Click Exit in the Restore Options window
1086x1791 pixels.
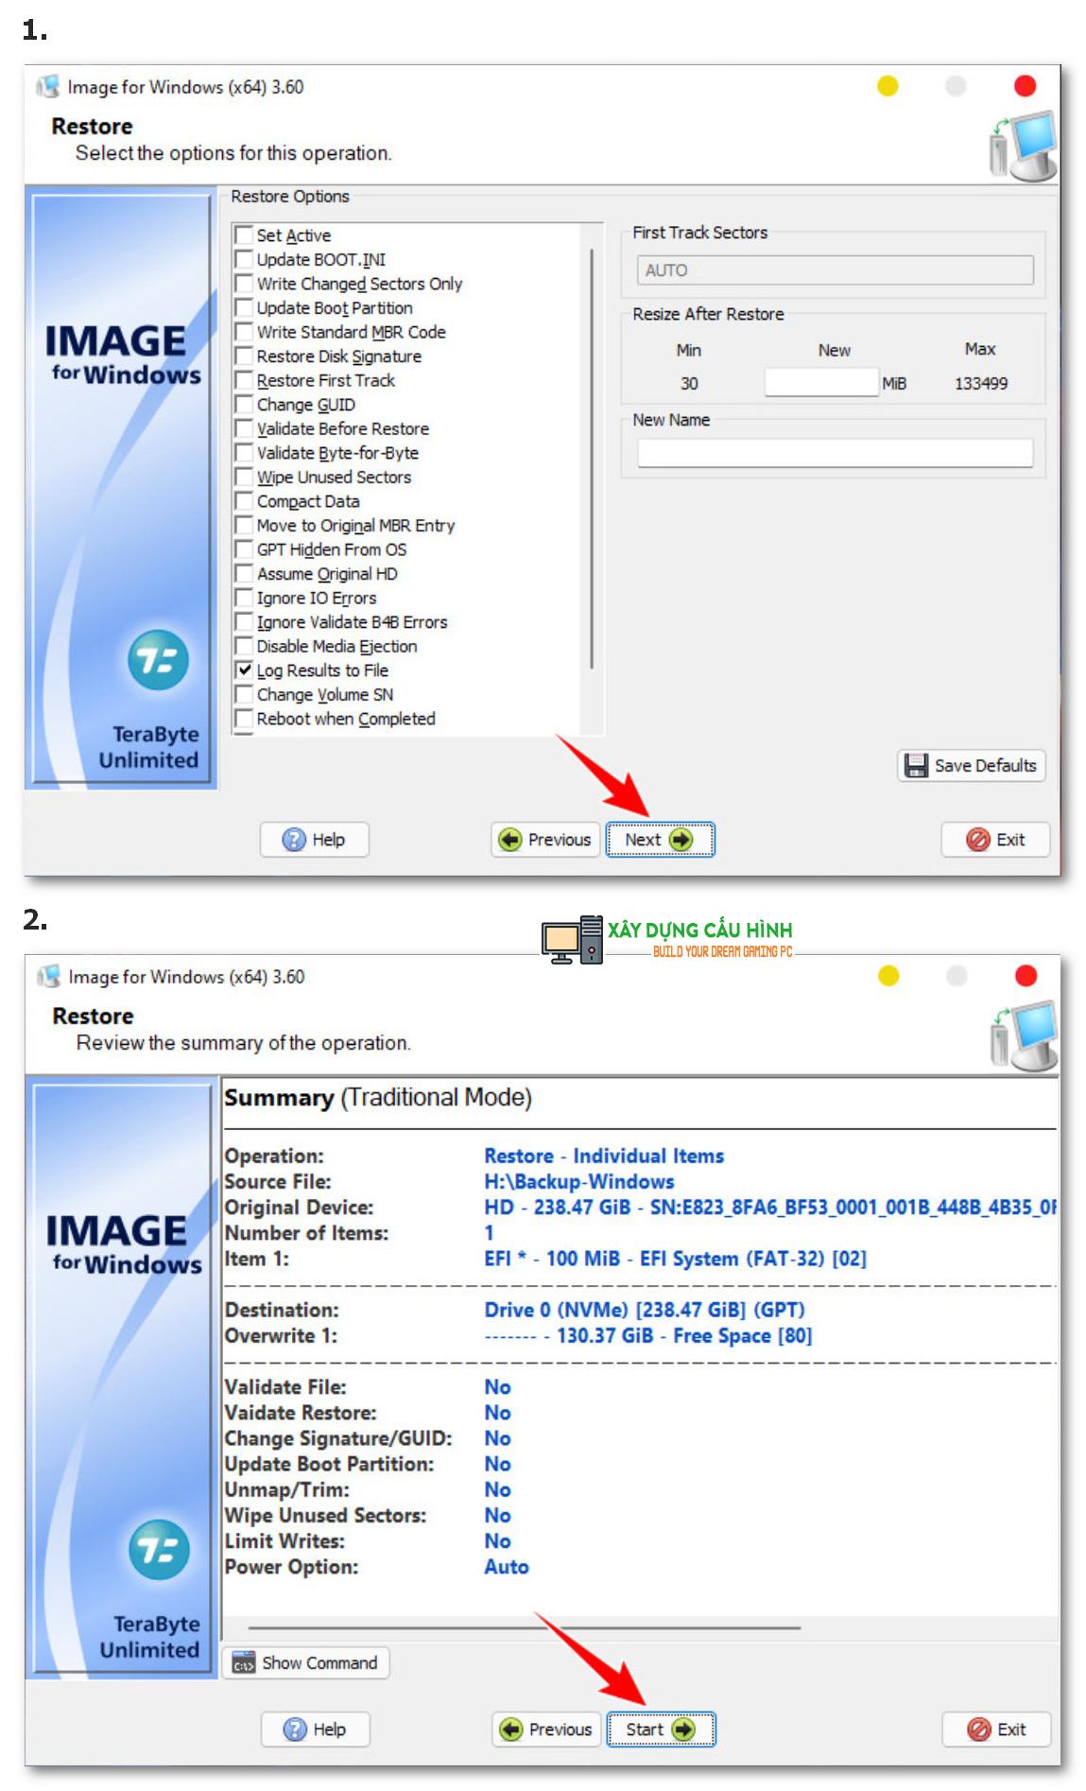[x=995, y=840]
